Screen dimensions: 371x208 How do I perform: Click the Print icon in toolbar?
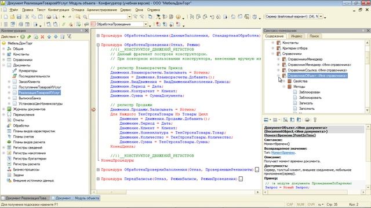tap(49, 17)
